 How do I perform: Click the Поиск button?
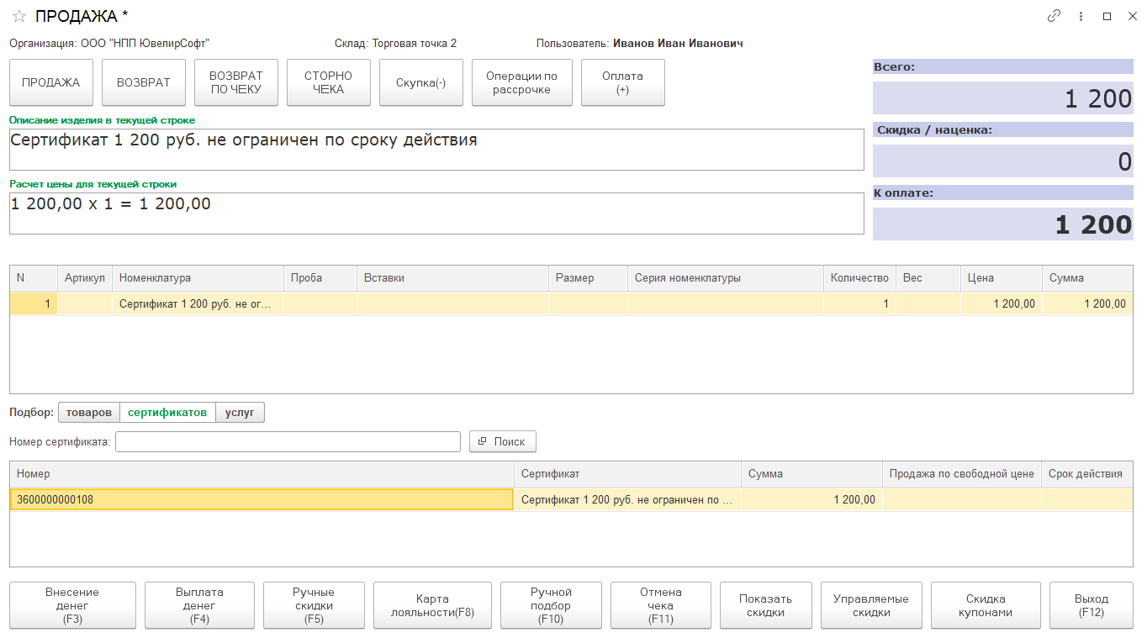click(502, 441)
